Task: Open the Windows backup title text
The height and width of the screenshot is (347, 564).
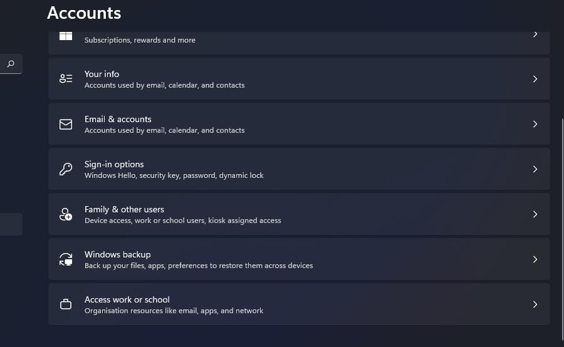Action: 117,254
